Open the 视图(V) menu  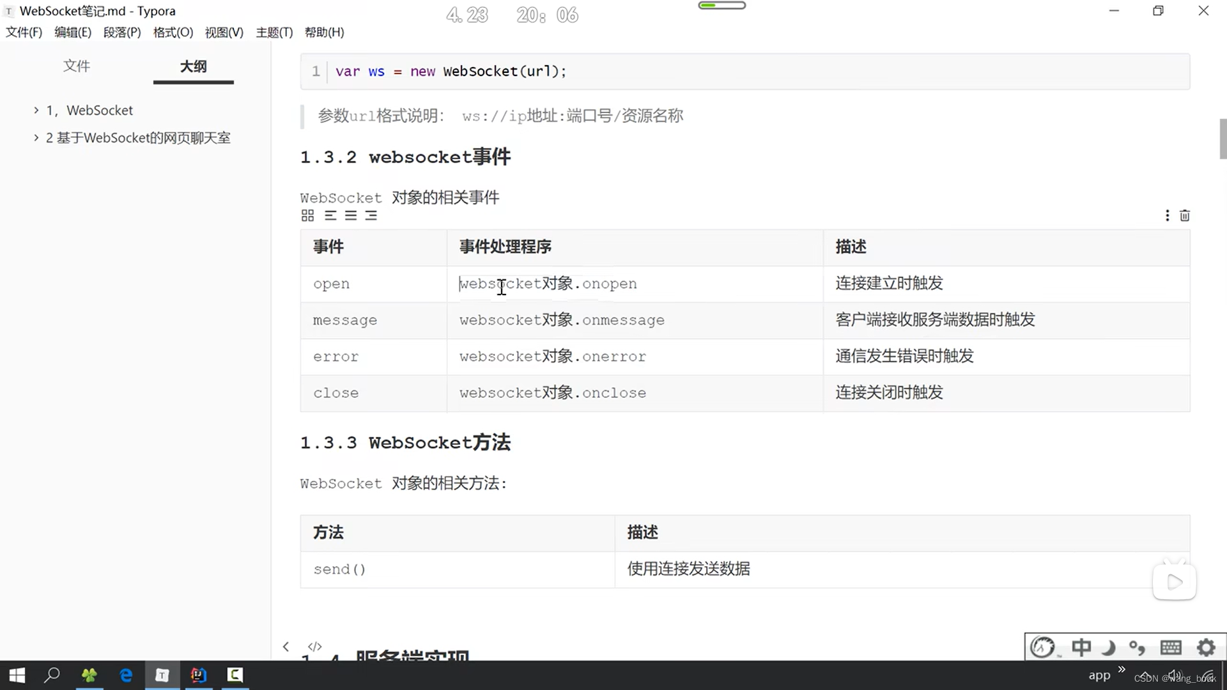coord(224,33)
